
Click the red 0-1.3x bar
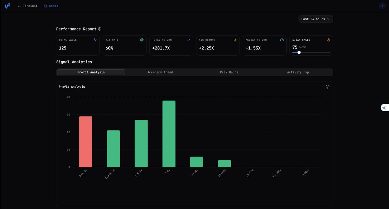(86, 142)
